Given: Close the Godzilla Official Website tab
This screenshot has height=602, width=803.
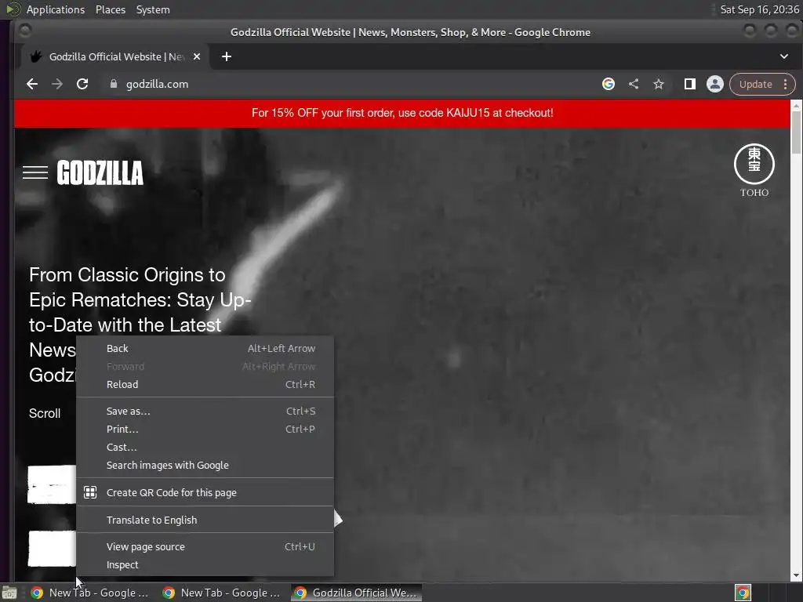Looking at the screenshot, I should 197,56.
